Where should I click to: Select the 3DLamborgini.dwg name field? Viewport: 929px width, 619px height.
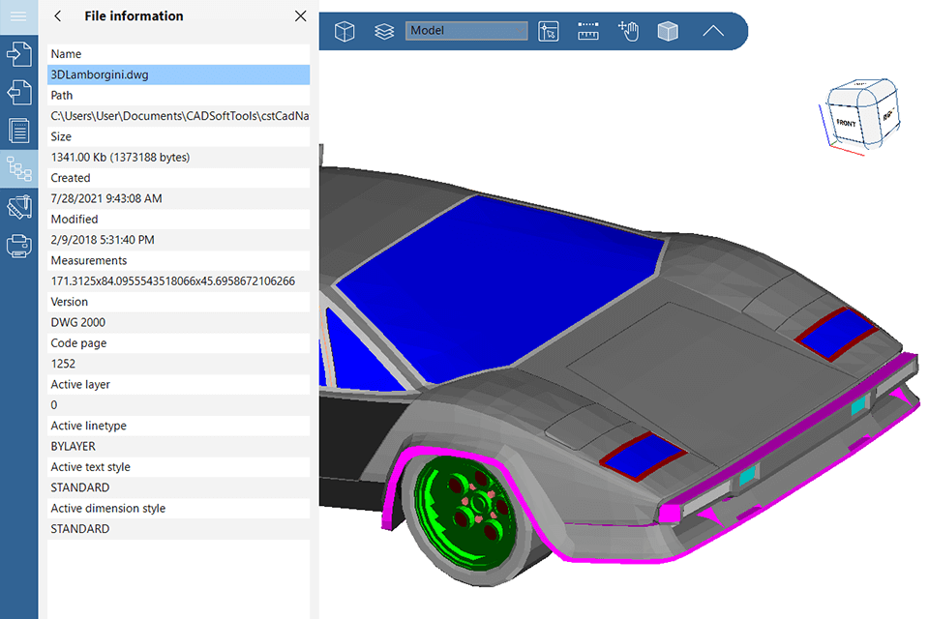coord(179,74)
